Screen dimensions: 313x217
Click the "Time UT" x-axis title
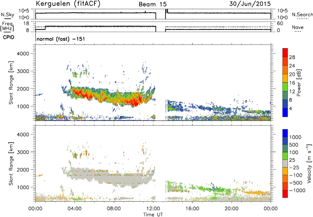[153, 214]
